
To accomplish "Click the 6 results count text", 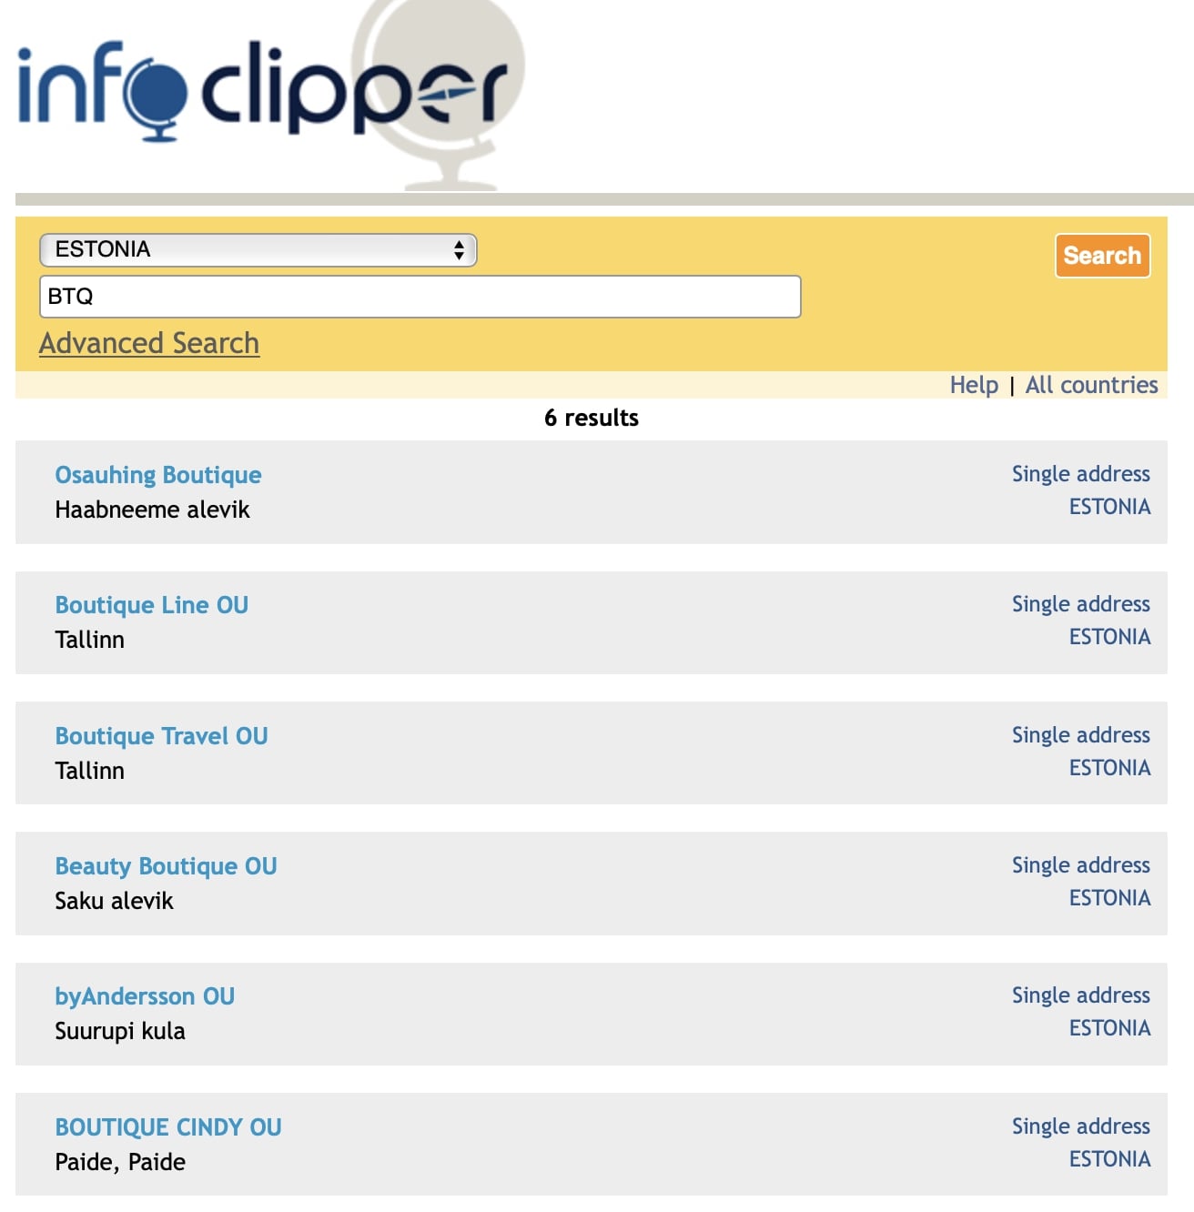I will pyautogui.click(x=592, y=418).
